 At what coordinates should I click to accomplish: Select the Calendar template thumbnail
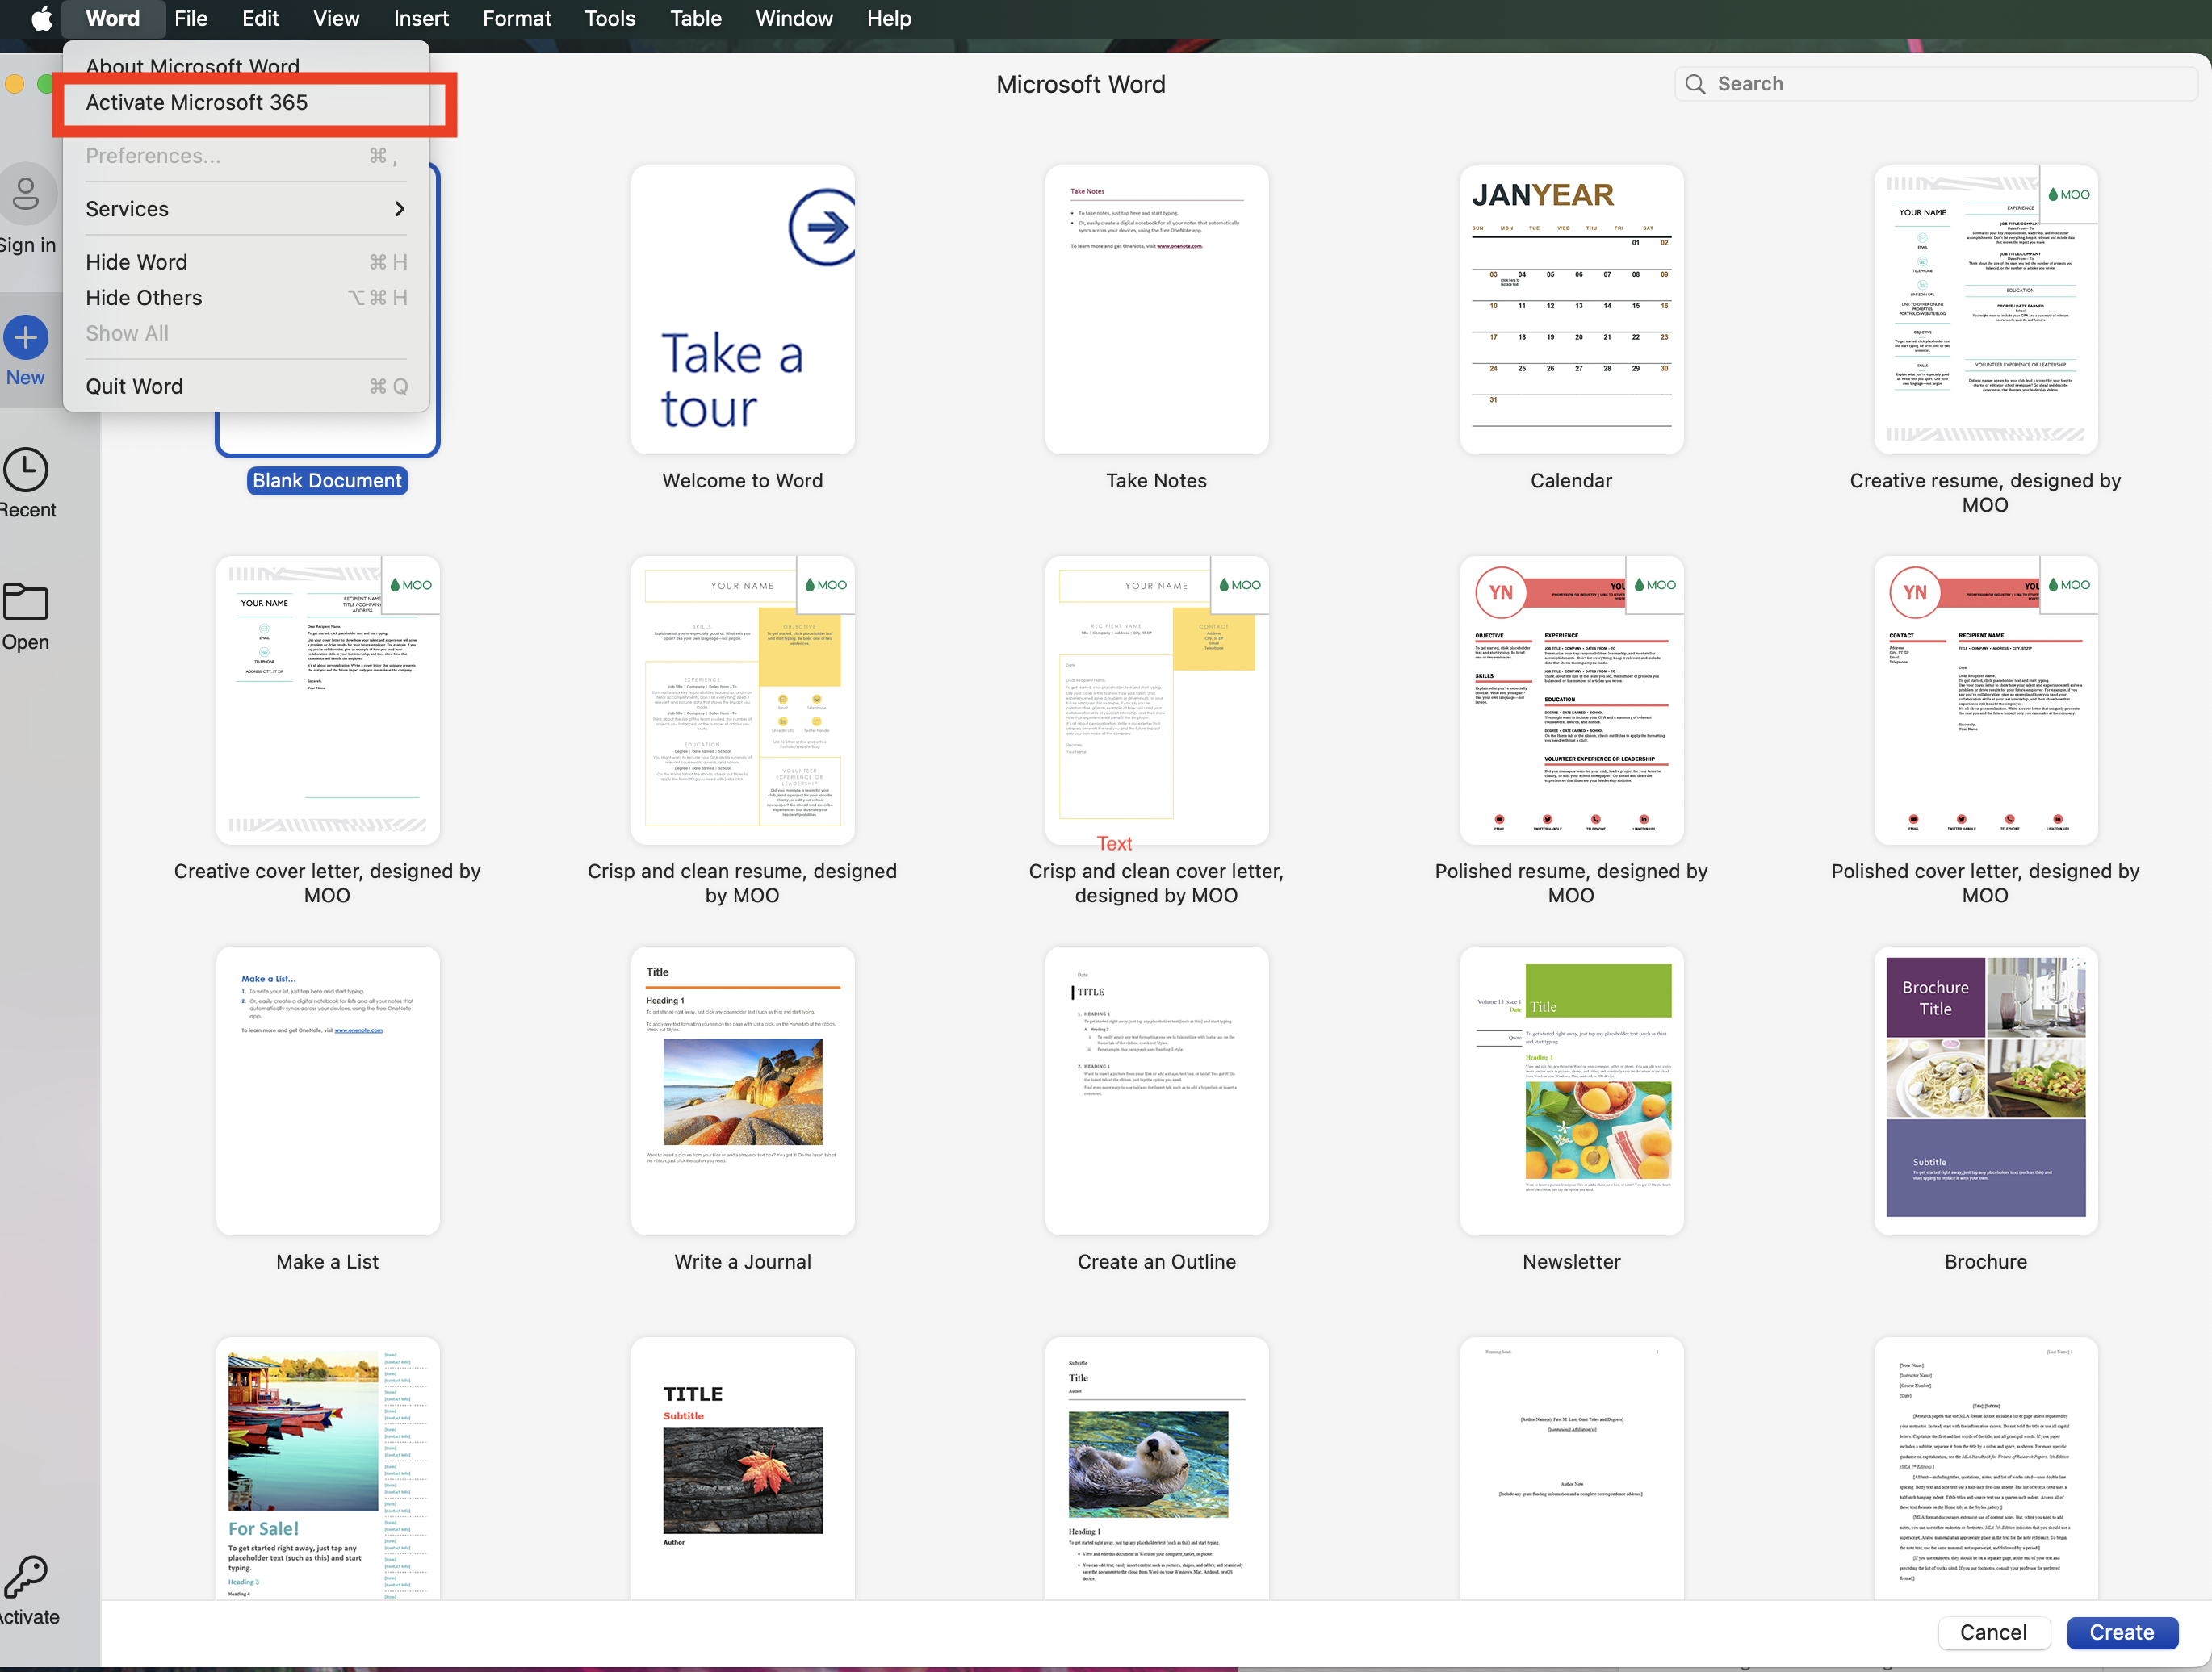click(x=1570, y=310)
